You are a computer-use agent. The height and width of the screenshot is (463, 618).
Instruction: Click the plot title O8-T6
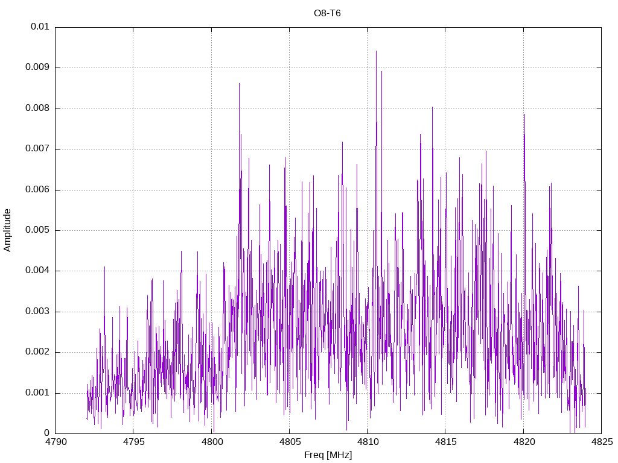click(x=327, y=13)
